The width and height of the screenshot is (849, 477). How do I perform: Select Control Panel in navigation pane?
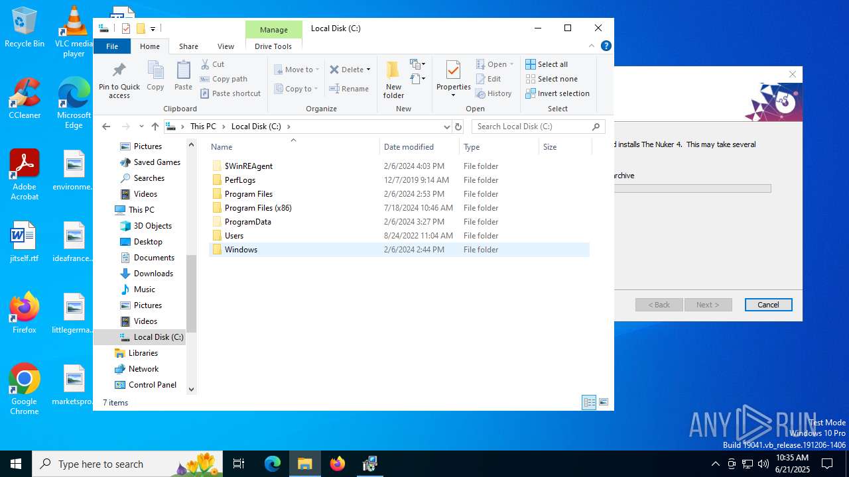153,385
